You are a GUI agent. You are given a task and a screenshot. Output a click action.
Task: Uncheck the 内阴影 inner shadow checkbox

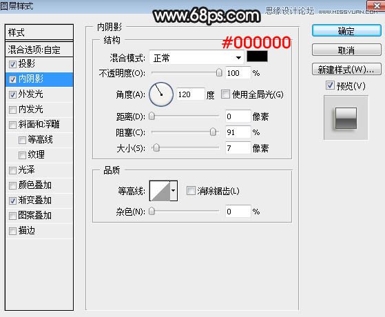pyautogui.click(x=12, y=80)
